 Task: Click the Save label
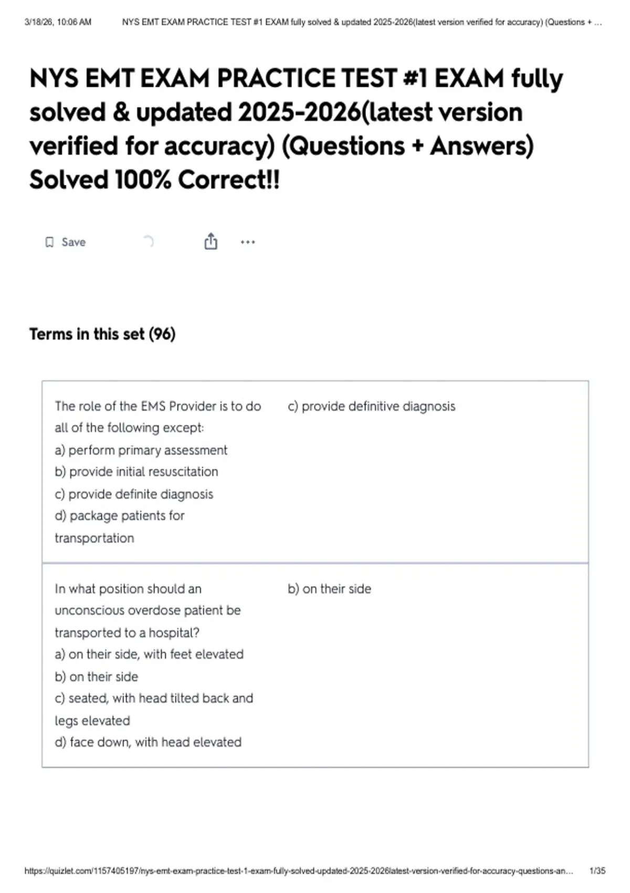tap(73, 242)
